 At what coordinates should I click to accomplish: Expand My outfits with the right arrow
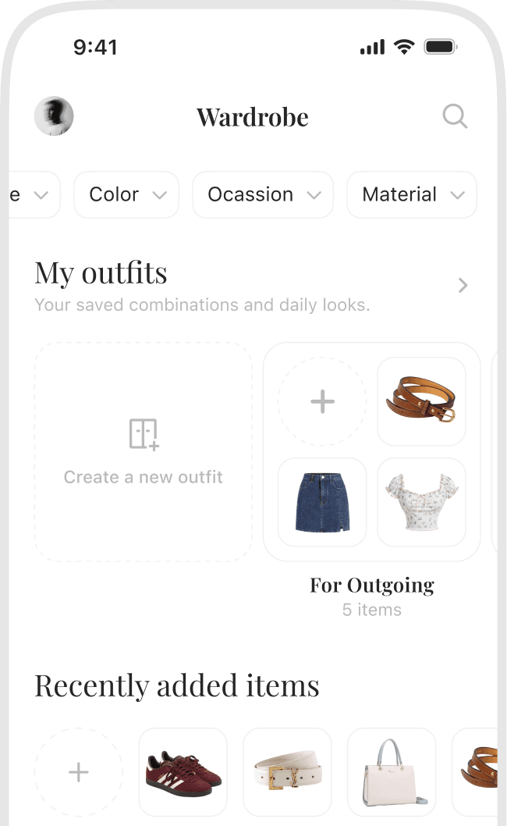(463, 286)
